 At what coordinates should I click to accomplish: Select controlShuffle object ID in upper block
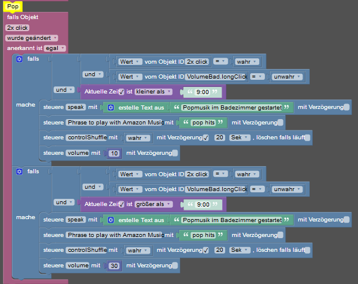[86, 138]
